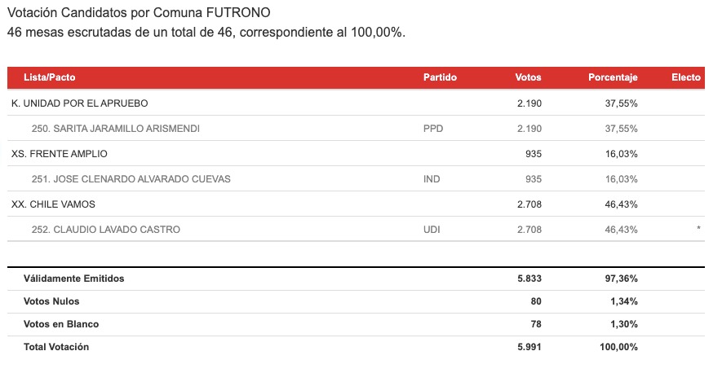Click the Total Votación value 5.991

[529, 347]
